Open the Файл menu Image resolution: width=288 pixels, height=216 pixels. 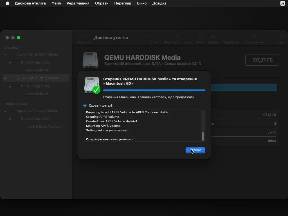click(56, 3)
